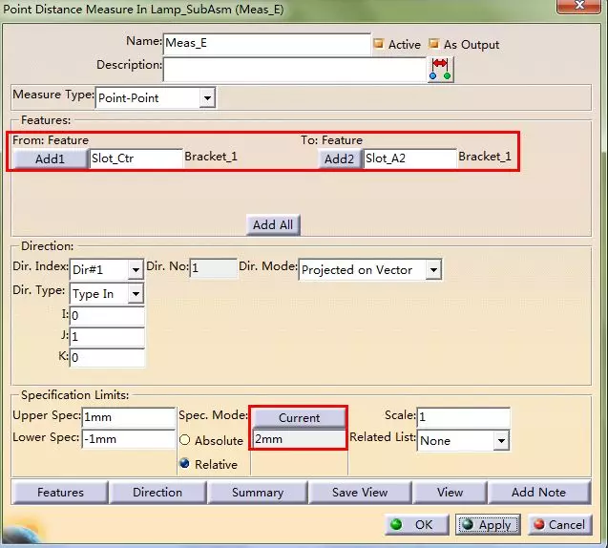The image size is (608, 548).
Task: Click the Add Note button
Action: point(538,493)
